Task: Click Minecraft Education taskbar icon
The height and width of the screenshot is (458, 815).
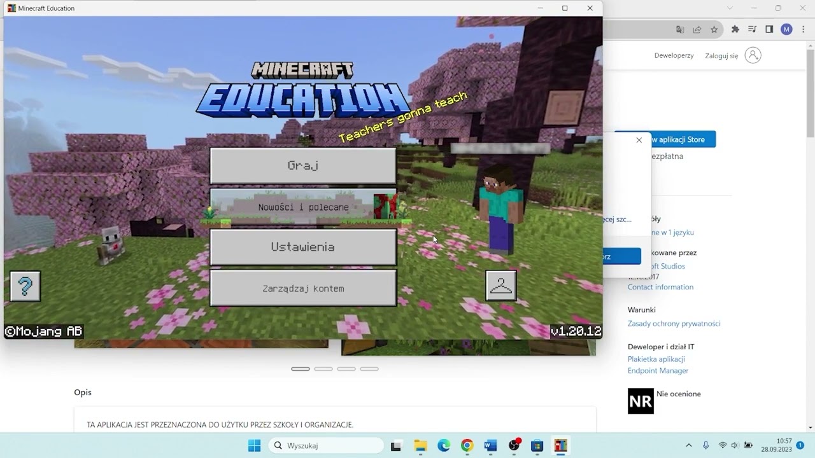Action: 560,445
